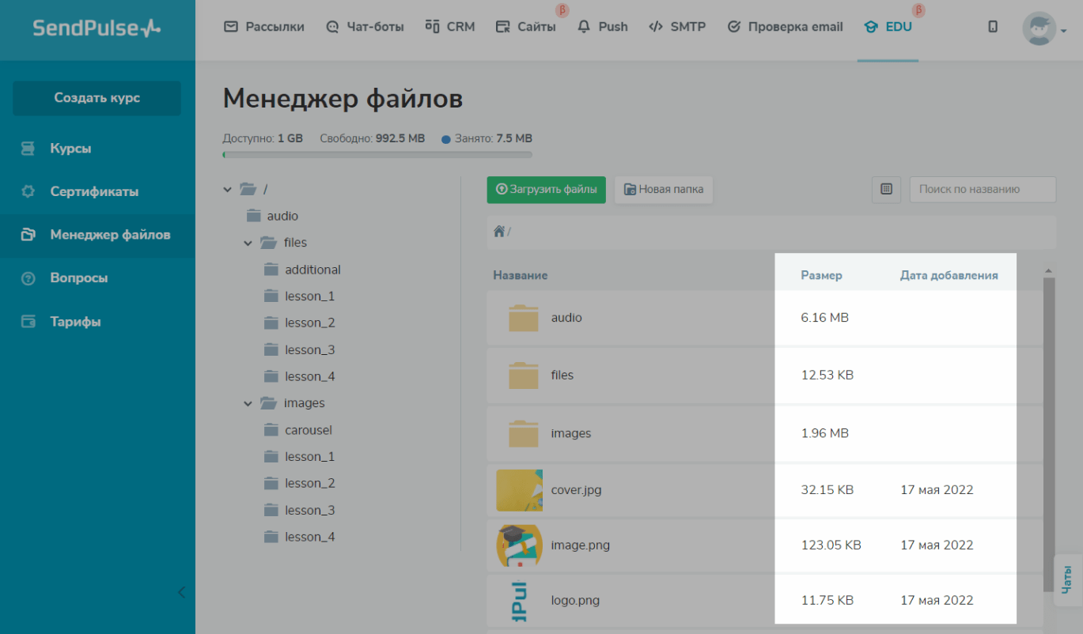Click the Создать курс button
The image size is (1083, 634).
tap(97, 98)
